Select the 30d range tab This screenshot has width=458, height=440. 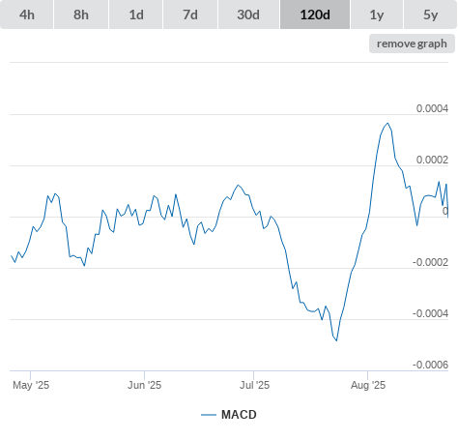point(248,15)
